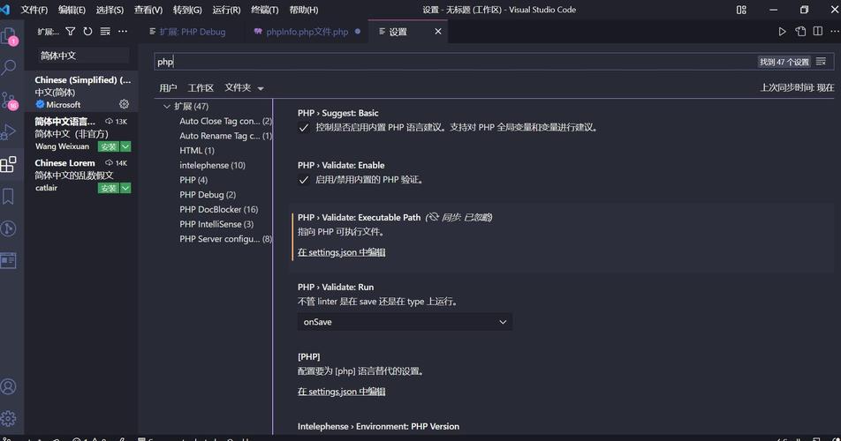This screenshot has width=841, height=441.
Task: Open the onSave dropdown for Validate Run
Action: [405, 322]
